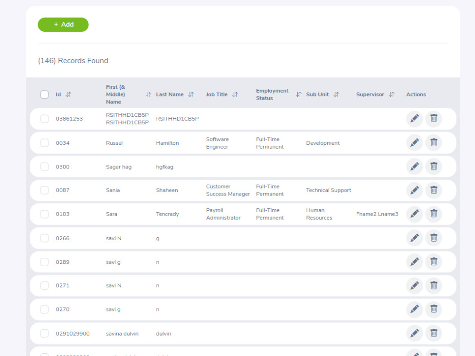Delete Sara Tencrady's record
Screen dimensions: 475x356
[x=433, y=214]
